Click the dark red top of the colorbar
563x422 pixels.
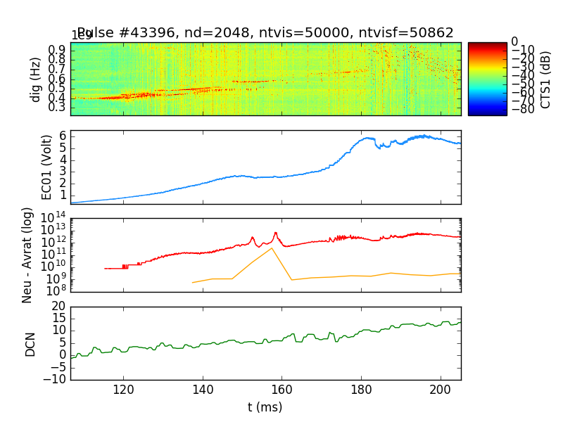487,44
